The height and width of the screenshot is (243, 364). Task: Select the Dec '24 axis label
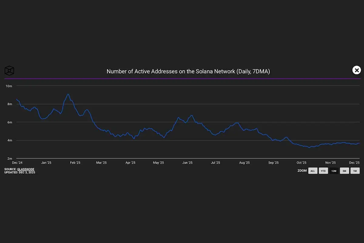pos(17,163)
